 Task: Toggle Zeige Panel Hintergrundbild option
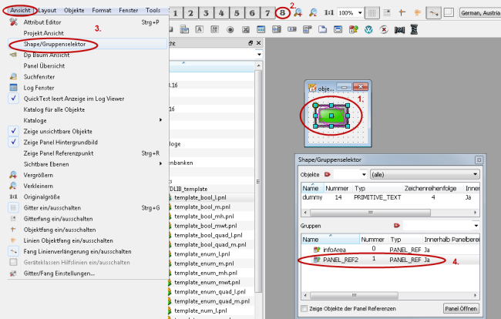click(61, 143)
